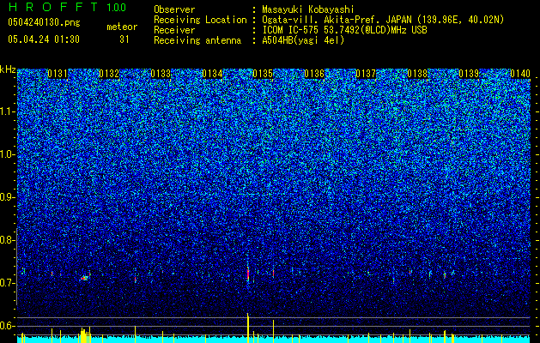The height and width of the screenshot is (343, 540).
Task: Click the 0.7 frequency axis label
Action: 8,283
